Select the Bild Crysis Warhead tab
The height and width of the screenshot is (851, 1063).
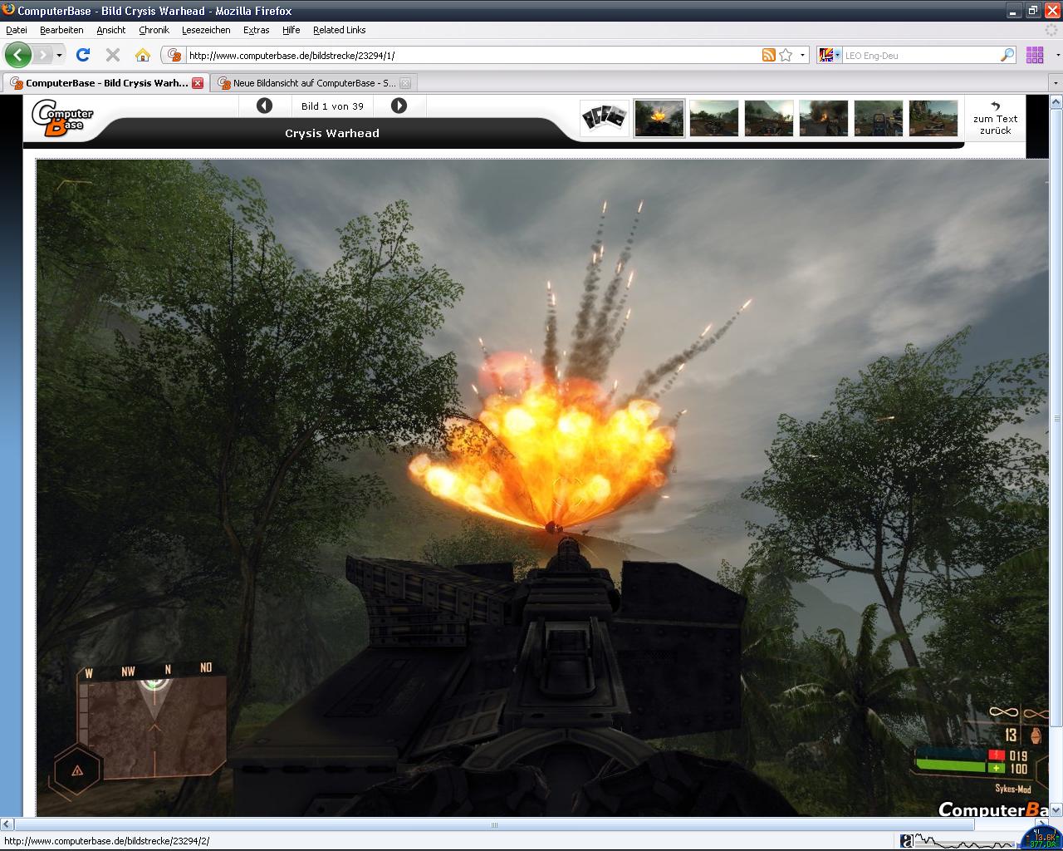pyautogui.click(x=105, y=83)
